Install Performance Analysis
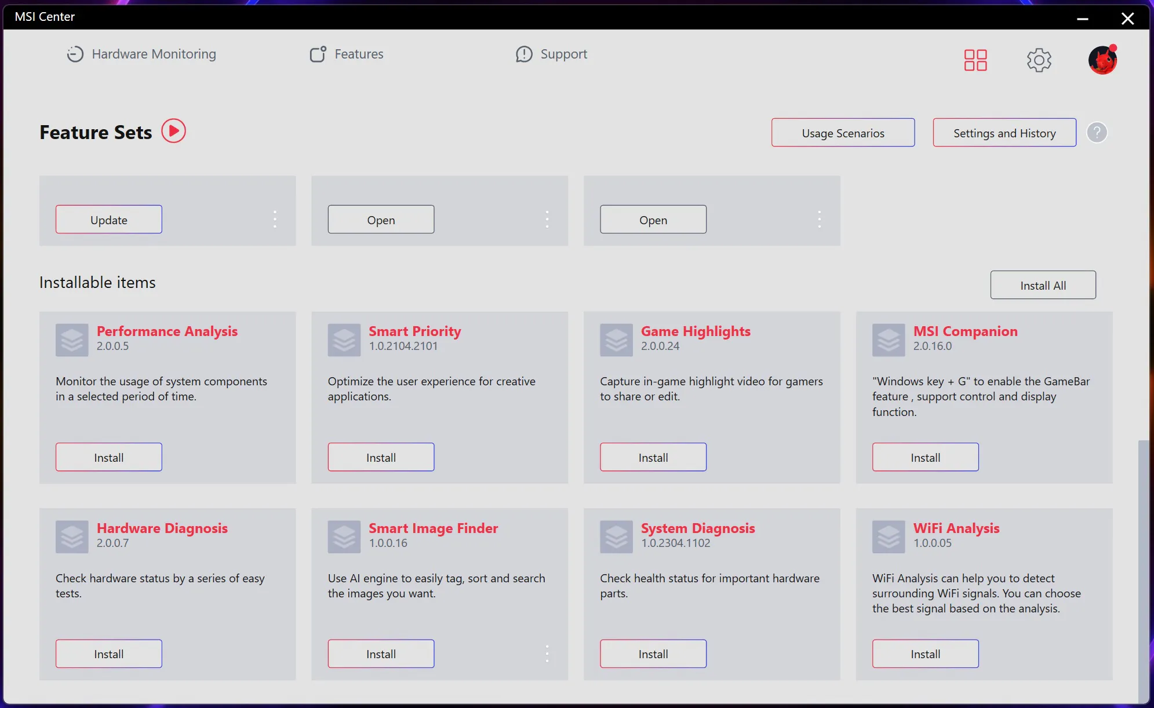Viewport: 1154px width, 708px height. [109, 457]
